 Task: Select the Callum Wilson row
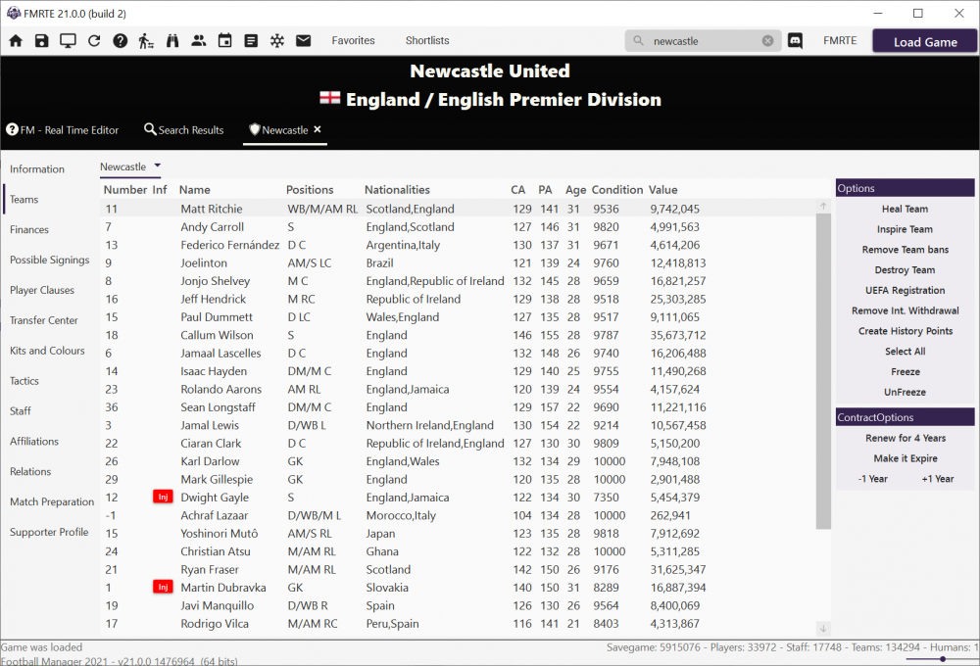[458, 335]
